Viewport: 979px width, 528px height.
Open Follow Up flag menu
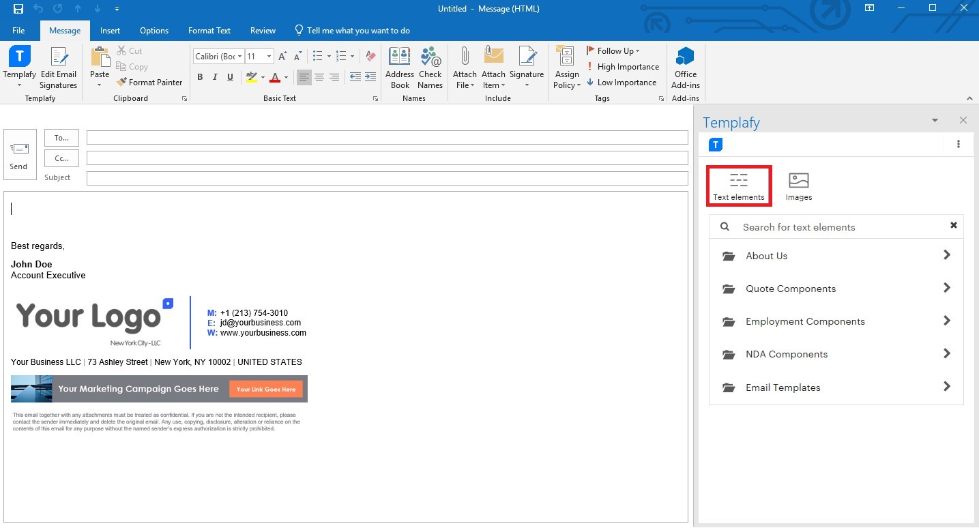pos(613,50)
